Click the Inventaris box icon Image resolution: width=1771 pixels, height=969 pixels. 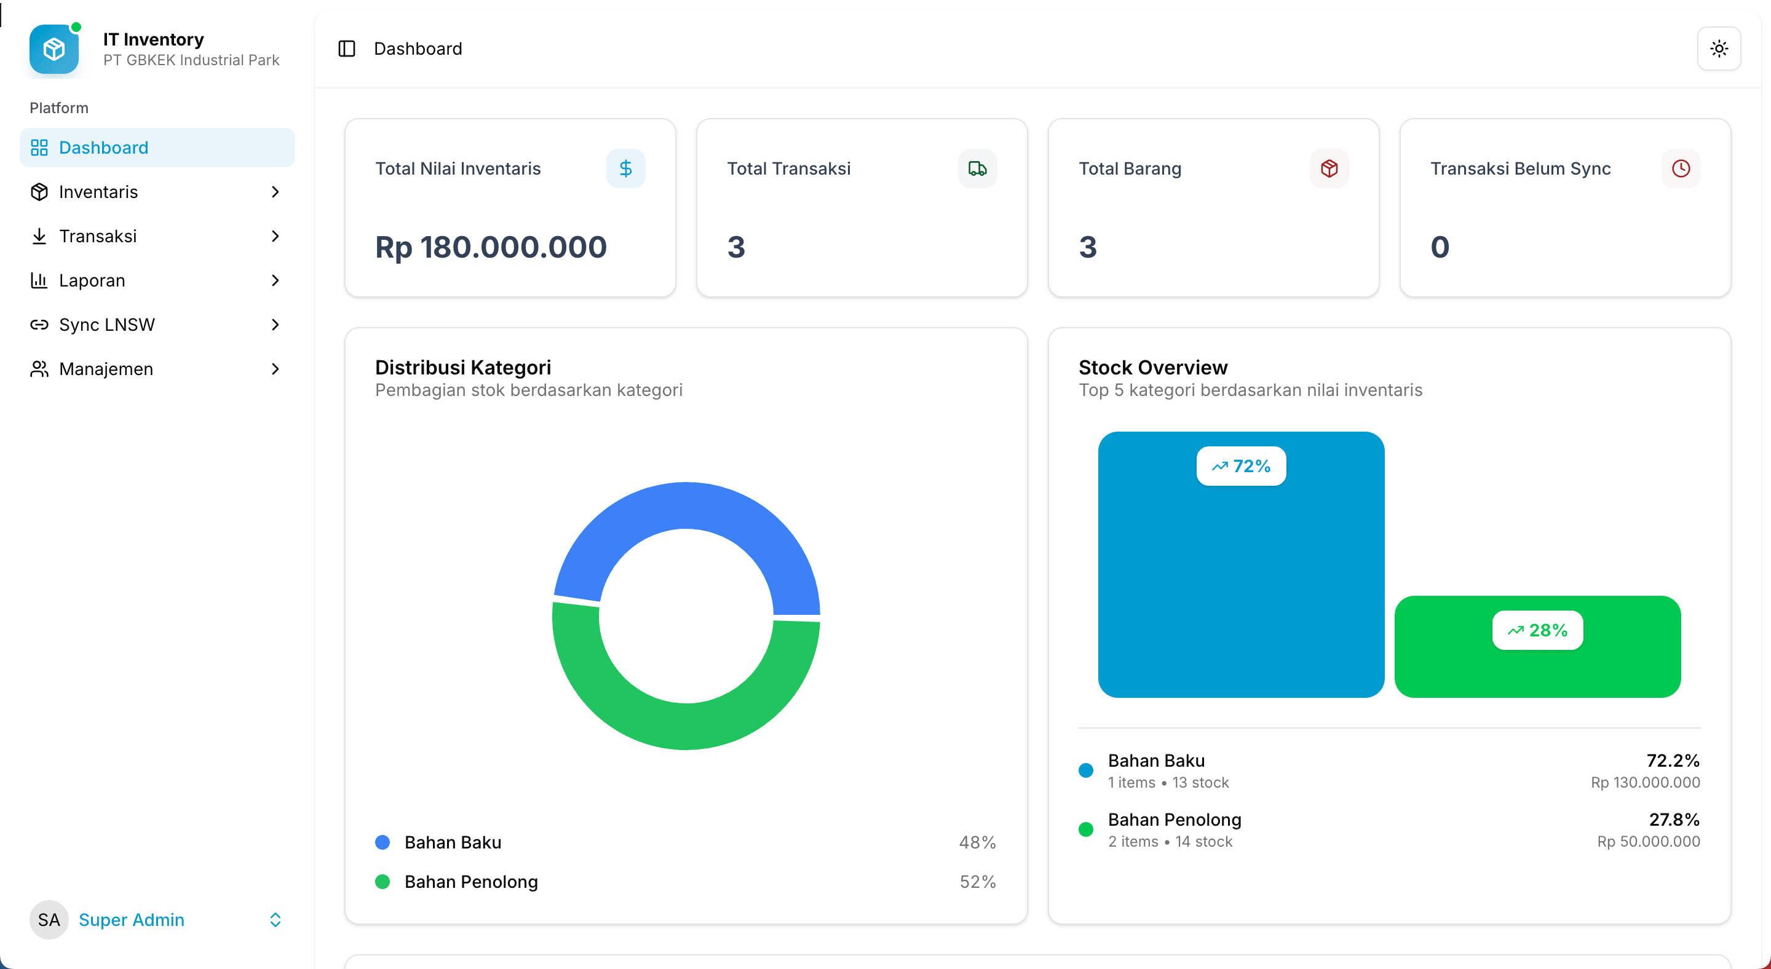(39, 192)
